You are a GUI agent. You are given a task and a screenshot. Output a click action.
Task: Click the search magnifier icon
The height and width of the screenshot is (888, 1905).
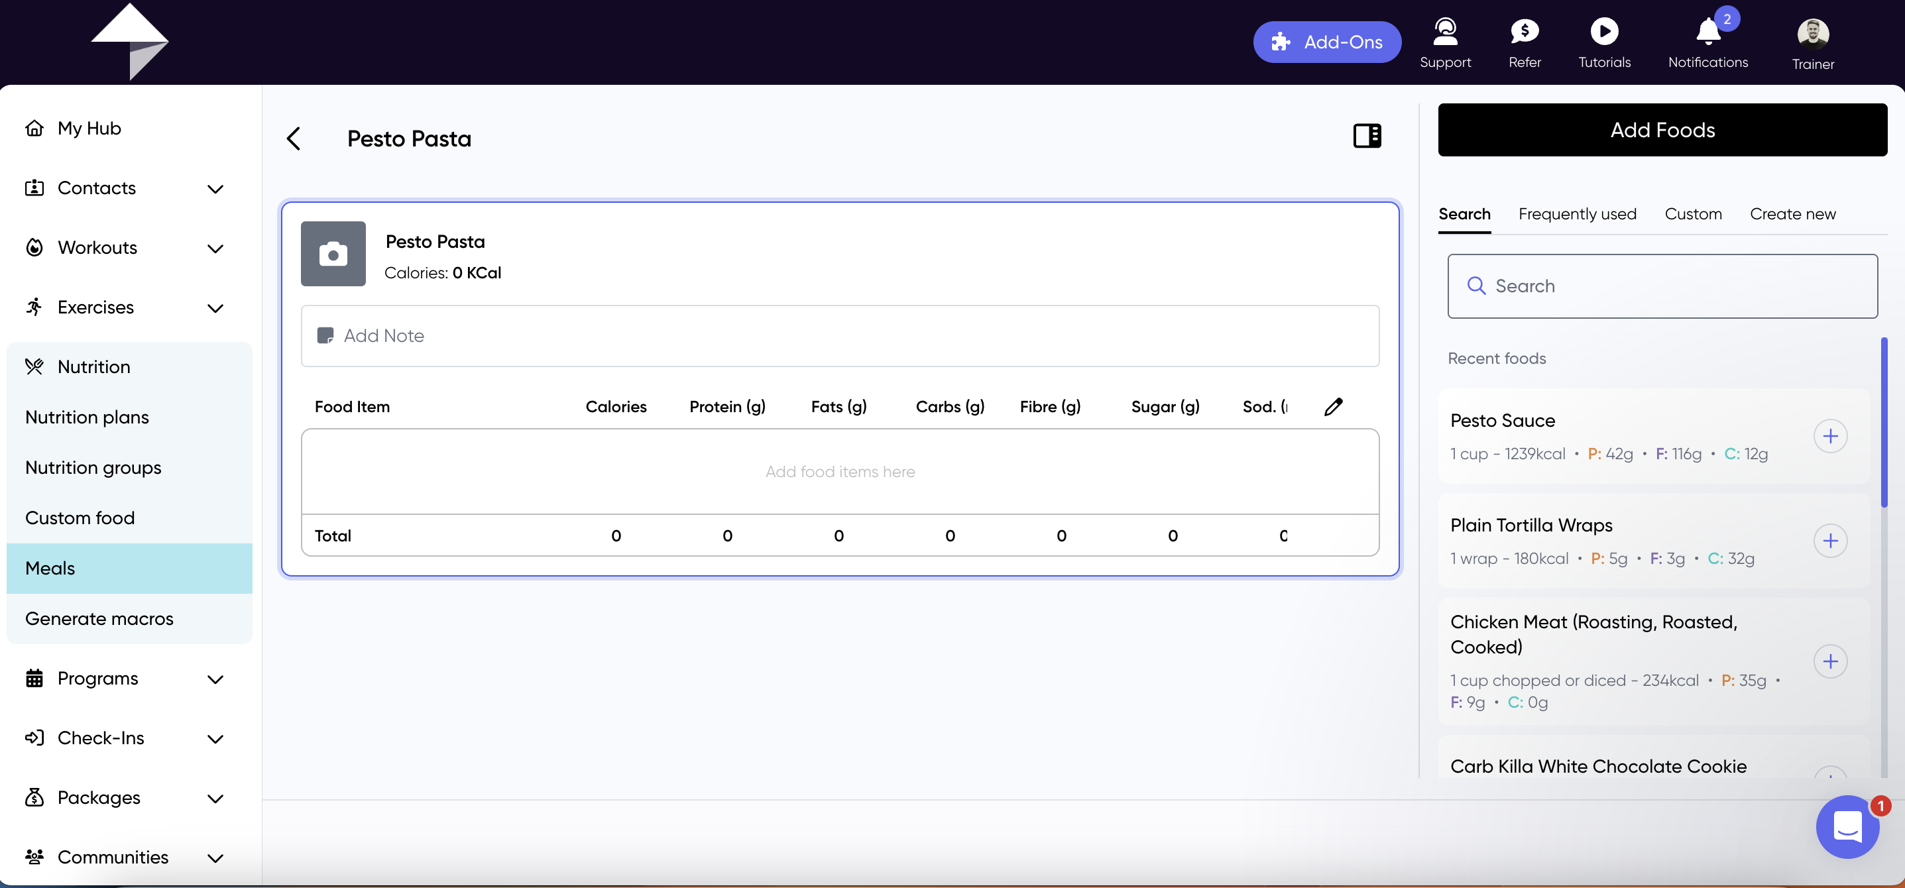click(x=1475, y=286)
